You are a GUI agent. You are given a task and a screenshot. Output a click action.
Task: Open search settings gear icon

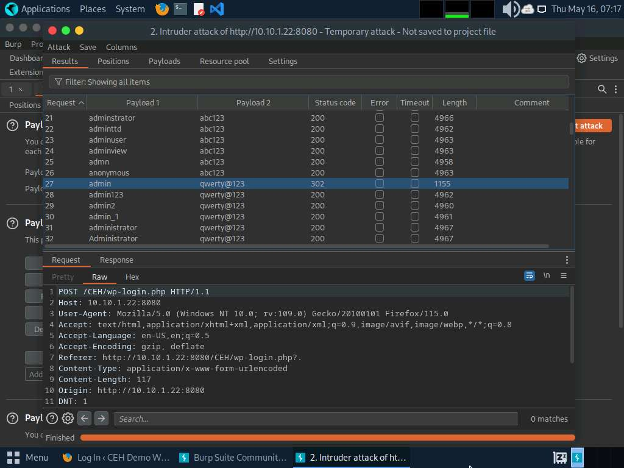pos(68,418)
